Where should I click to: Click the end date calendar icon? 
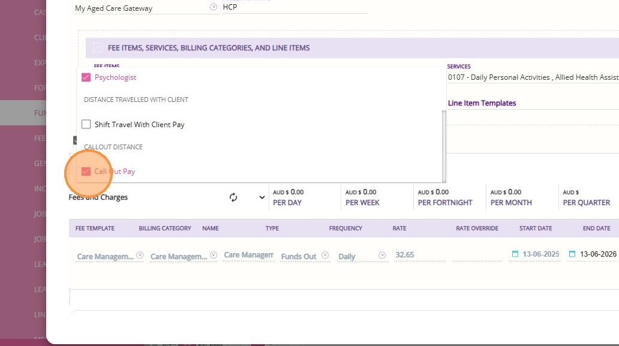(572, 254)
